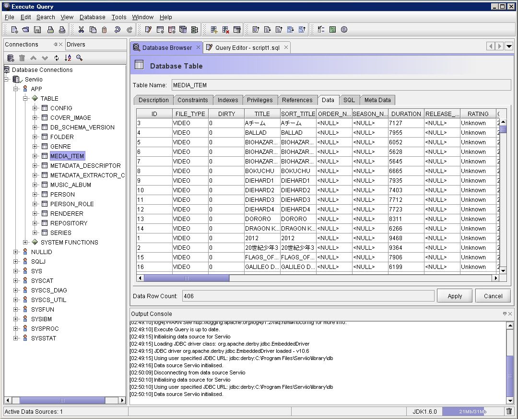The width and height of the screenshot is (518, 419).
Task: Click the magnifier Search icon in Connections panel
Action: click(80, 58)
